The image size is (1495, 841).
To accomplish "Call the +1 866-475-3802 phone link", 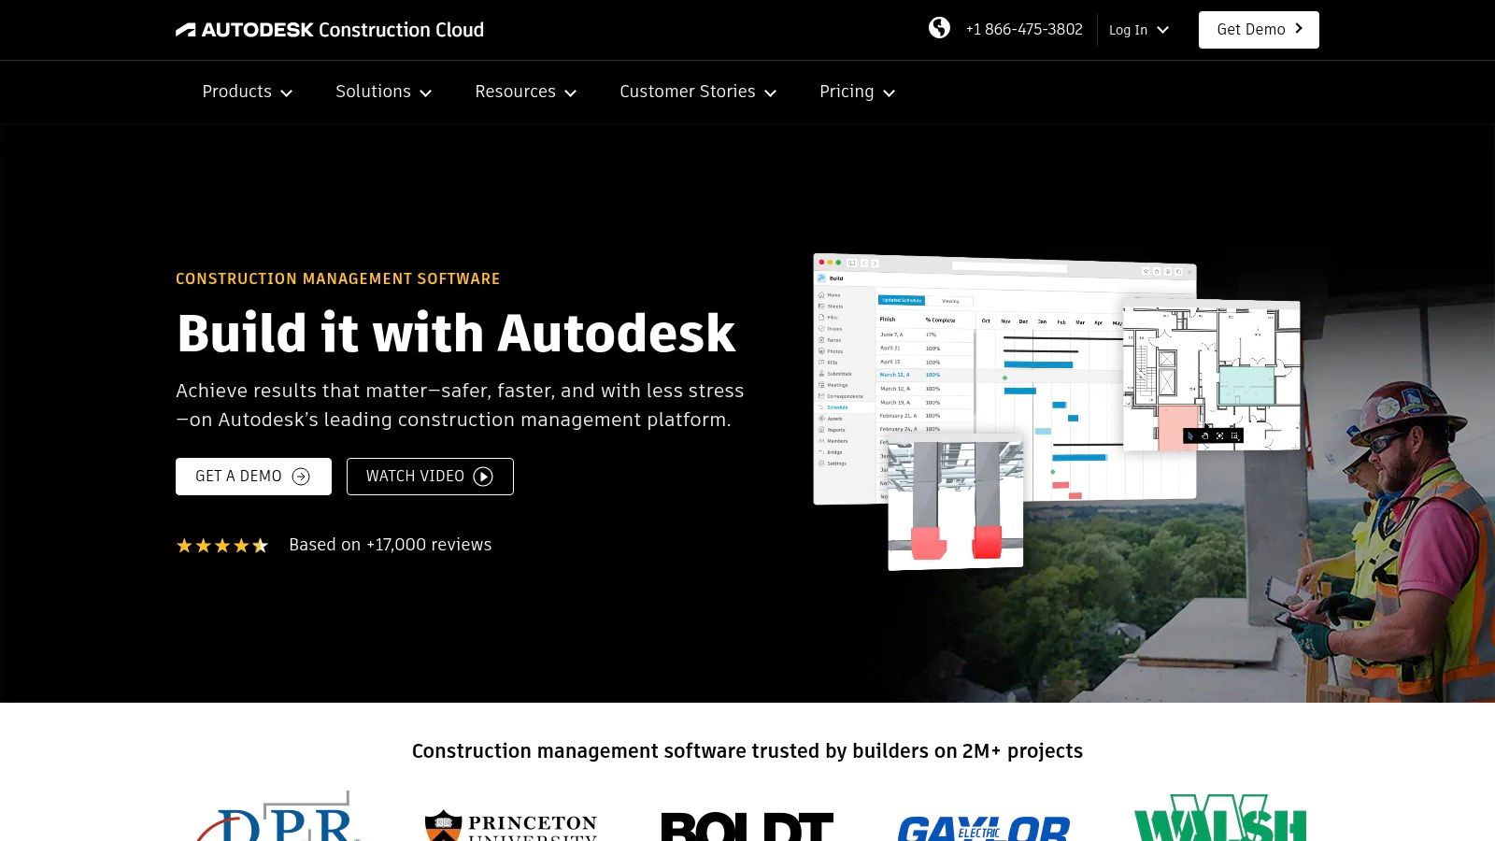I will pyautogui.click(x=1024, y=29).
